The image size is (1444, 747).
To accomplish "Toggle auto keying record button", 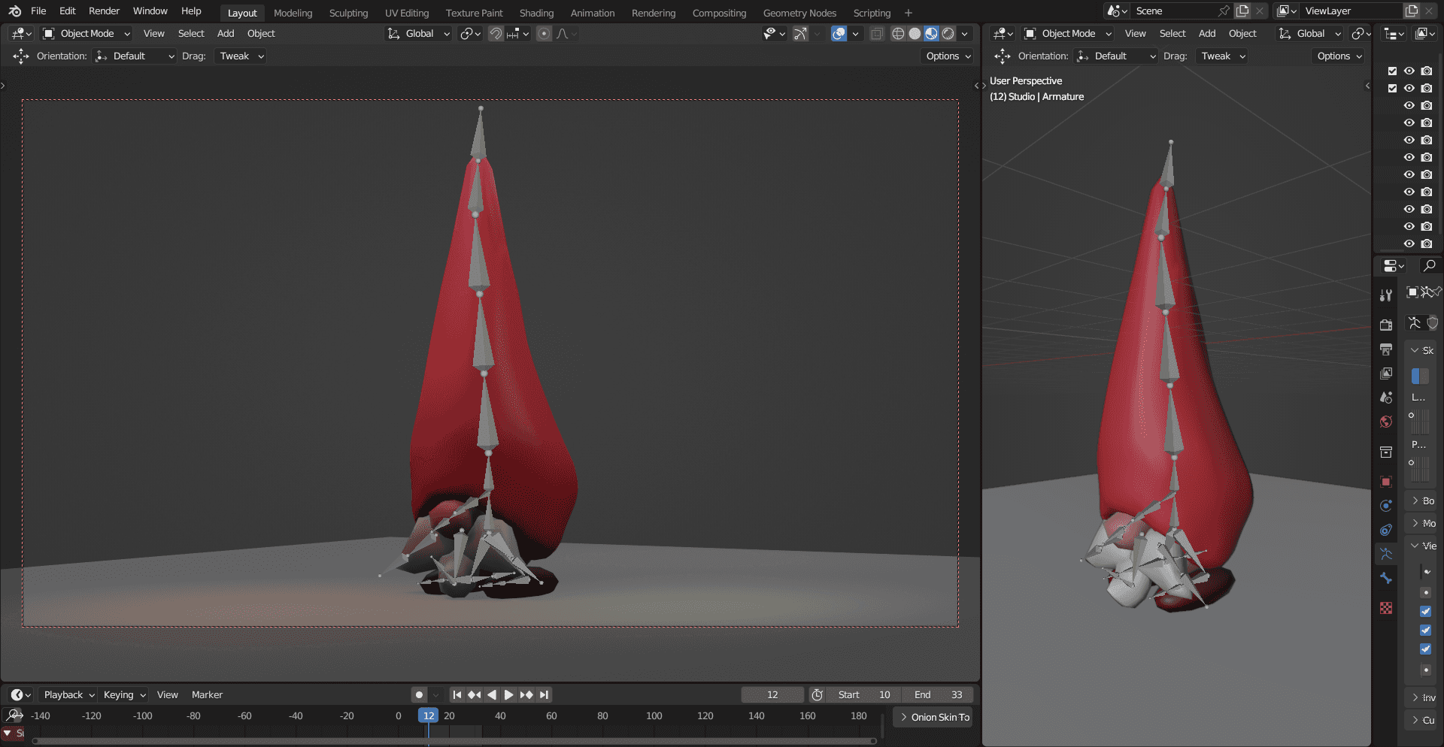I will pos(419,695).
